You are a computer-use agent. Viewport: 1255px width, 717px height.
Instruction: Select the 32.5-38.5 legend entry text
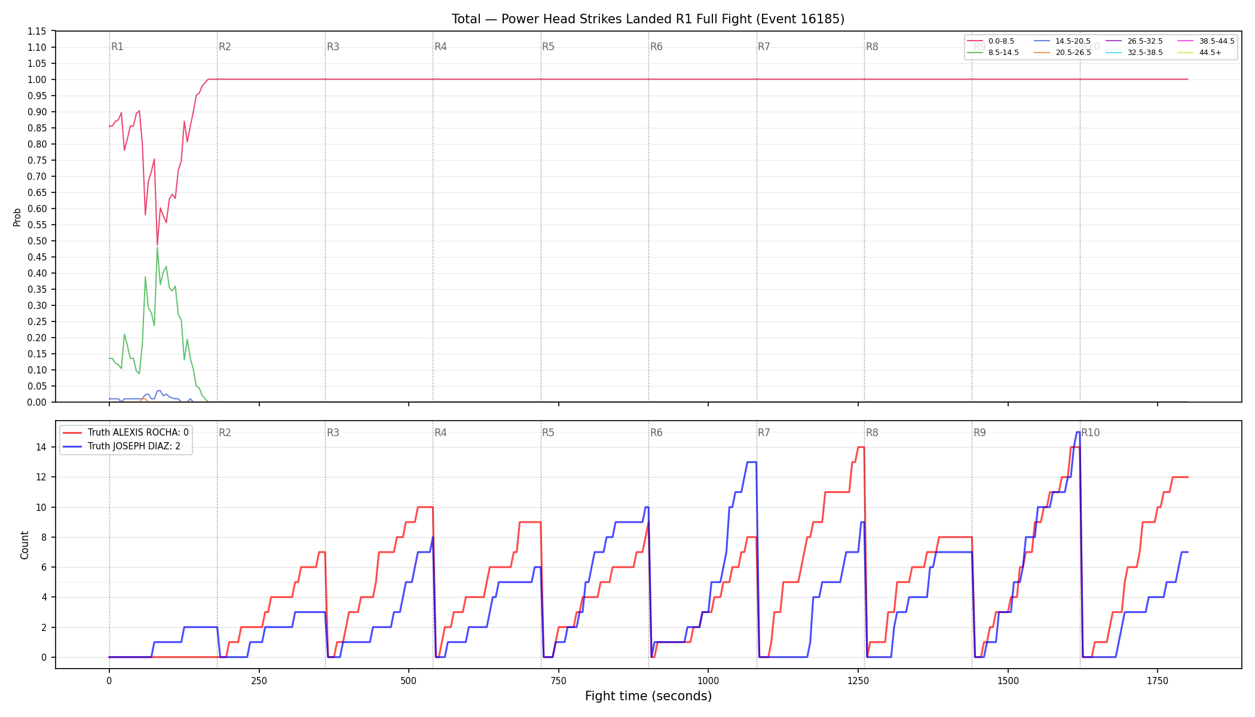1145,53
